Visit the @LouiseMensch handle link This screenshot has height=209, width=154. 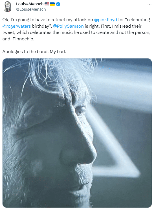[31, 9]
